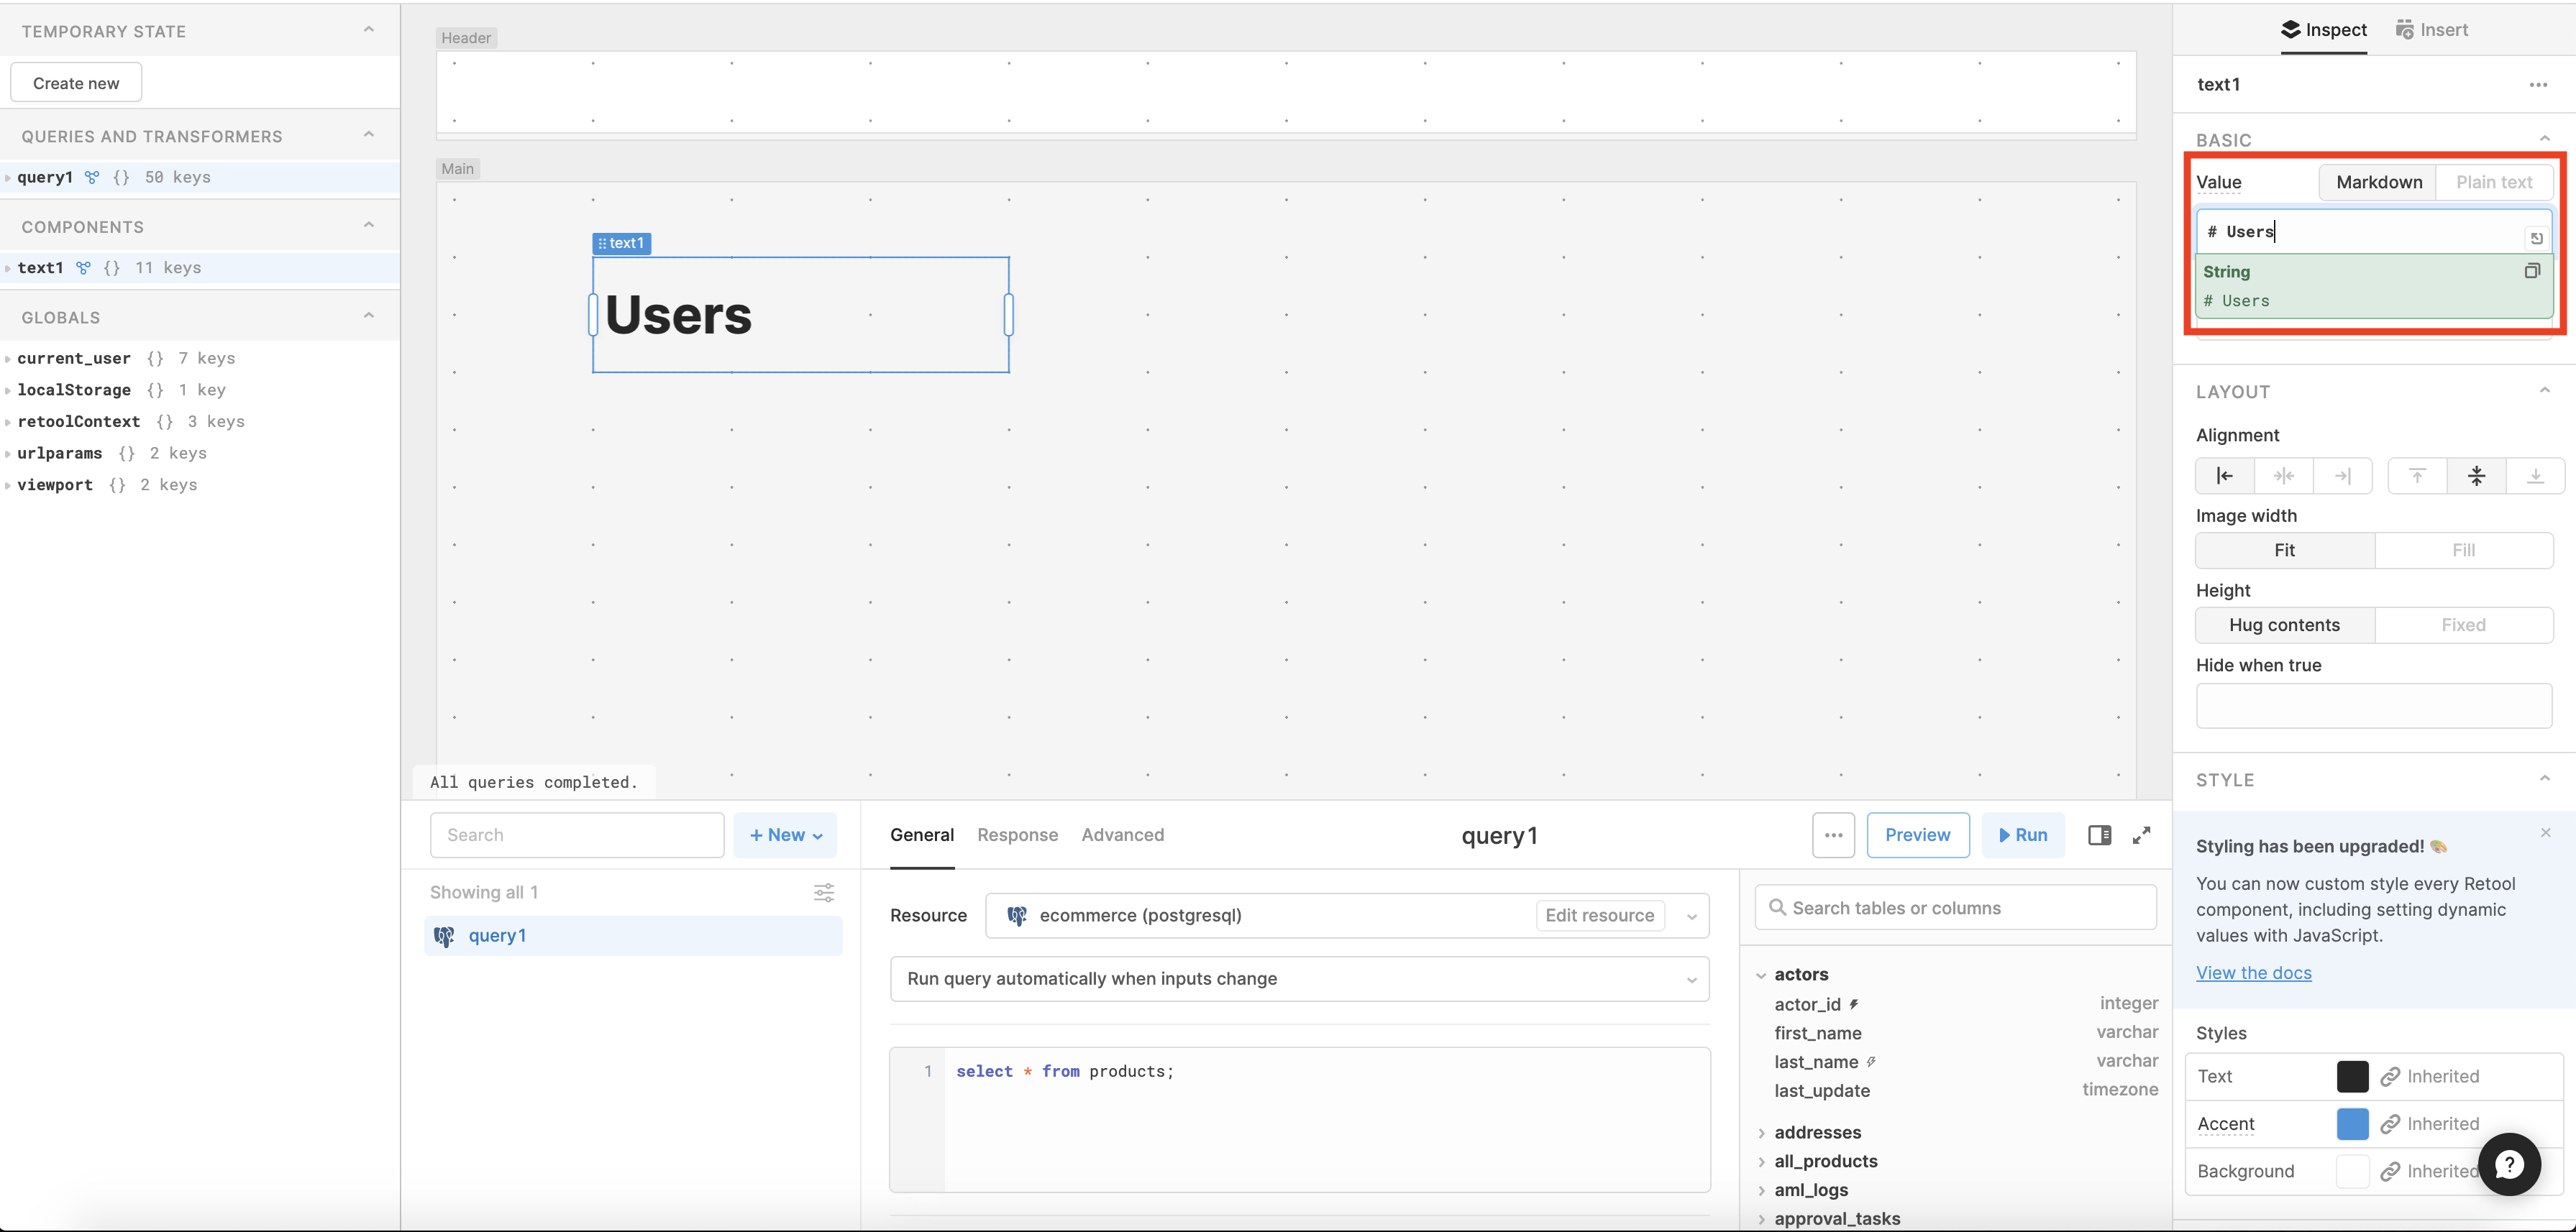Image resolution: width=2576 pixels, height=1232 pixels.
Task: Expand the addresses table schema
Action: [1761, 1133]
